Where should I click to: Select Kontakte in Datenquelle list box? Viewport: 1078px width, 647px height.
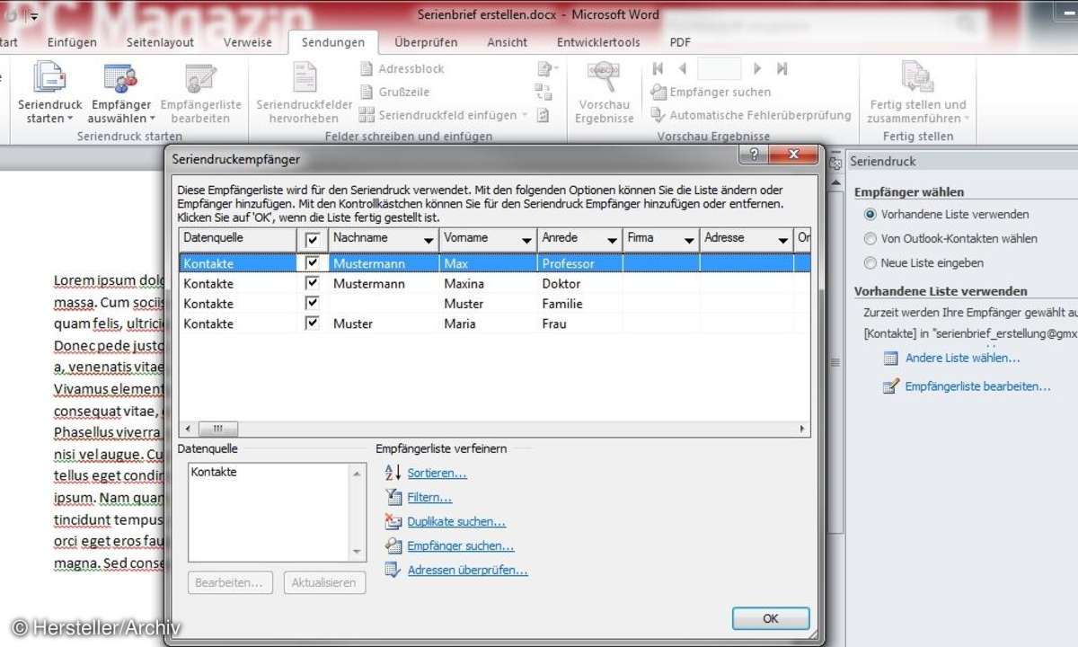pyautogui.click(x=214, y=472)
